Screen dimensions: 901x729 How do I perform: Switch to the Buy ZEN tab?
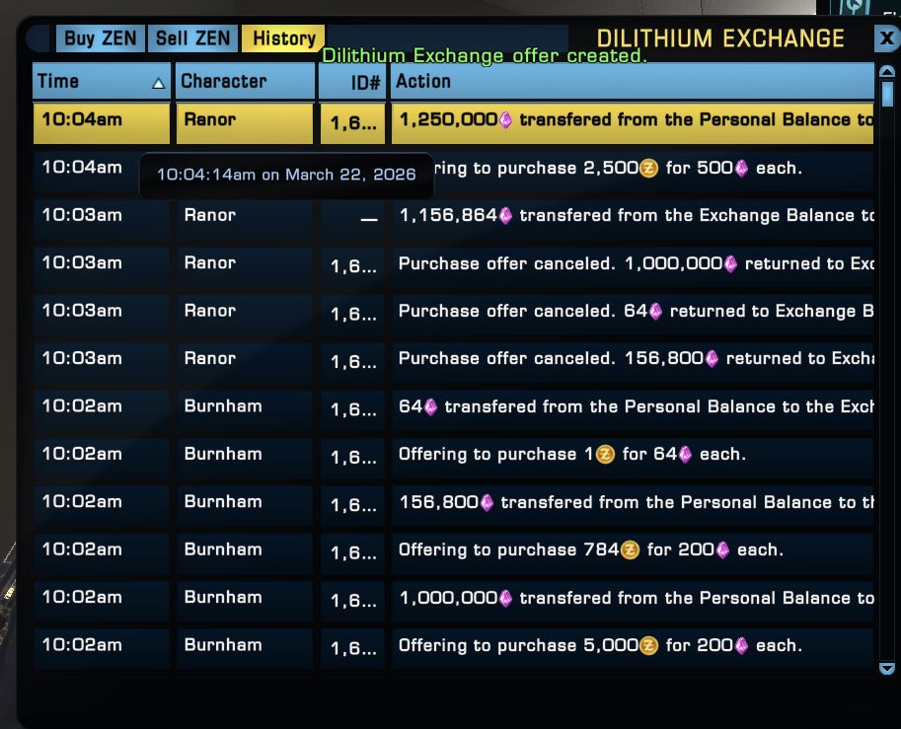tap(101, 38)
